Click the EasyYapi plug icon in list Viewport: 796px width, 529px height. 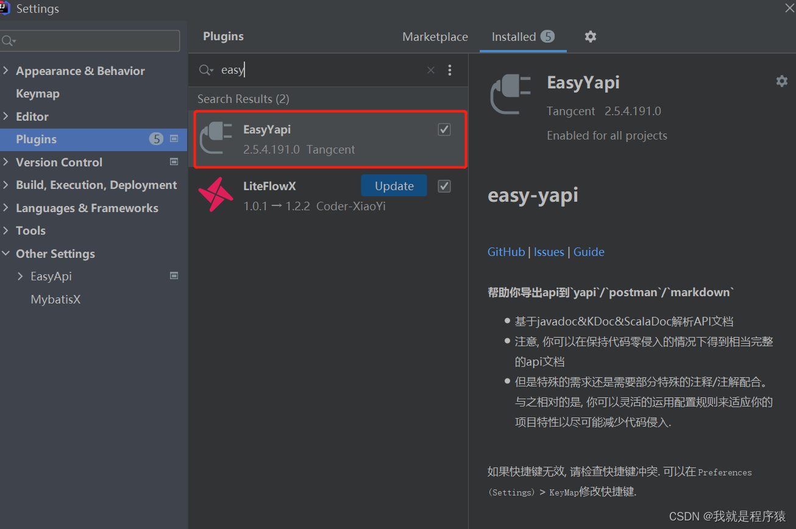(216, 139)
